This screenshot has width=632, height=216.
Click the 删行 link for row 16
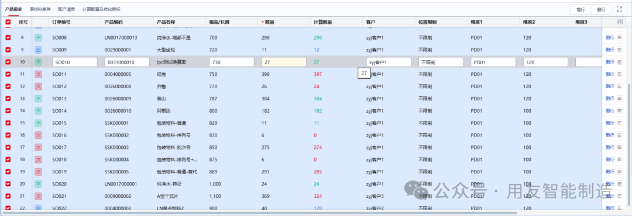pyautogui.click(x=610, y=135)
